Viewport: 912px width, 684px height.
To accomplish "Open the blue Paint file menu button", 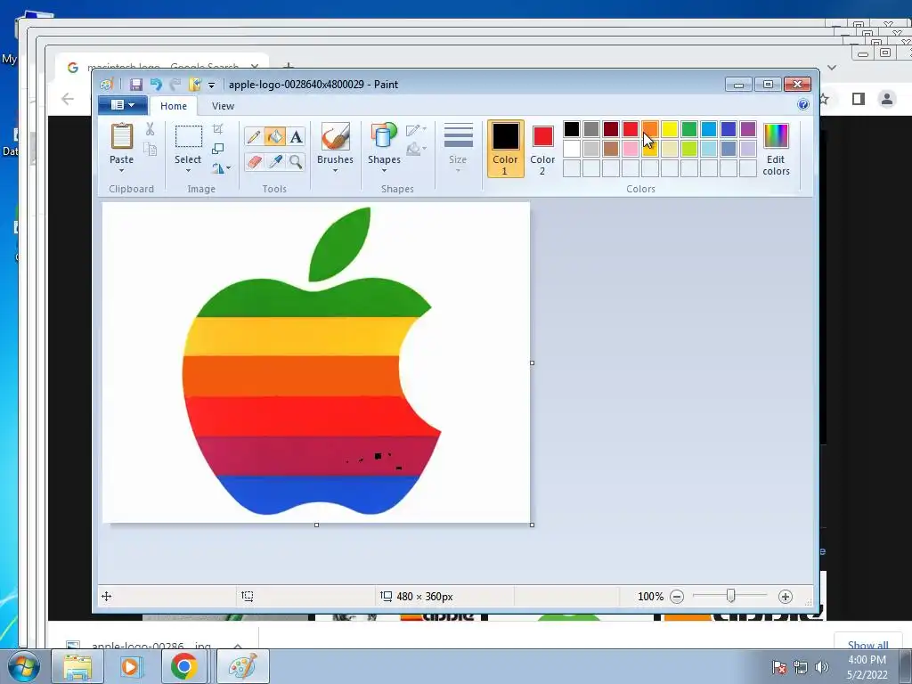I will click(x=122, y=105).
